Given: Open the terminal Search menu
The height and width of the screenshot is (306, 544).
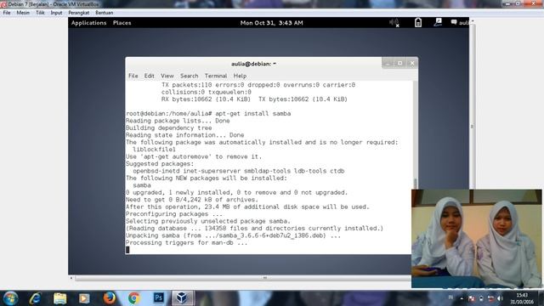Looking at the screenshot, I should 189,76.
